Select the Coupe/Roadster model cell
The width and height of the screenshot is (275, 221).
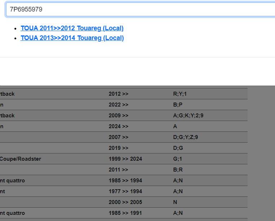(x=20, y=159)
